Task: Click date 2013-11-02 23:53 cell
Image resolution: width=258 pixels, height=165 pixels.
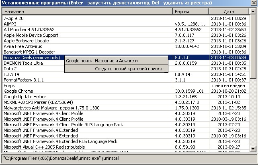Action: 229,30
